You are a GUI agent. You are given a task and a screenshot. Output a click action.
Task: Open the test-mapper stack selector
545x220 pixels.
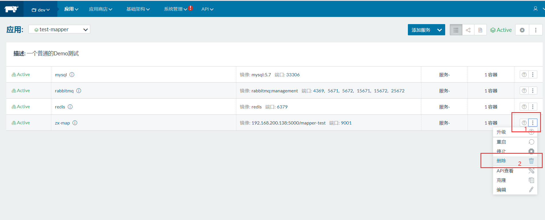pyautogui.click(x=59, y=30)
